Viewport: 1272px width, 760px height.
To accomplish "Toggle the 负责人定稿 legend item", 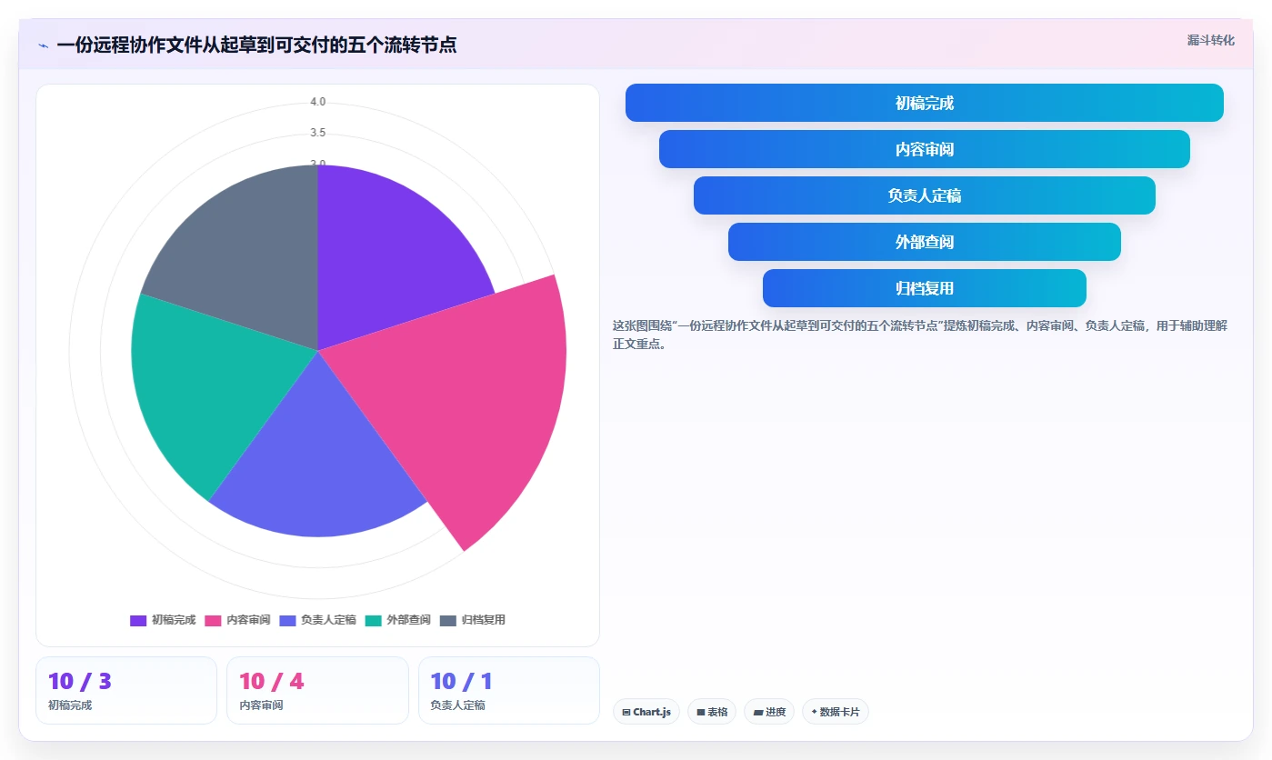I will (x=317, y=620).
